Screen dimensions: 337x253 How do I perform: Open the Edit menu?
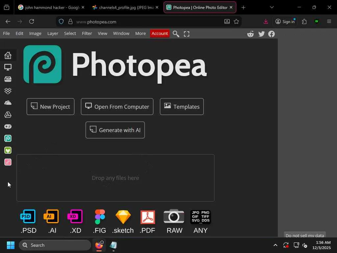click(x=19, y=34)
